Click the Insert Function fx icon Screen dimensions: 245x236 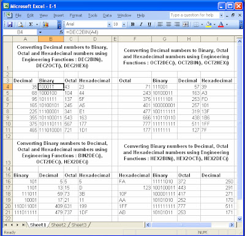coord(61,32)
